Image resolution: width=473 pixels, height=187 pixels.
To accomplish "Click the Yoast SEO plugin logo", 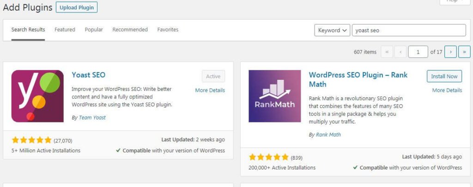I will click(37, 96).
